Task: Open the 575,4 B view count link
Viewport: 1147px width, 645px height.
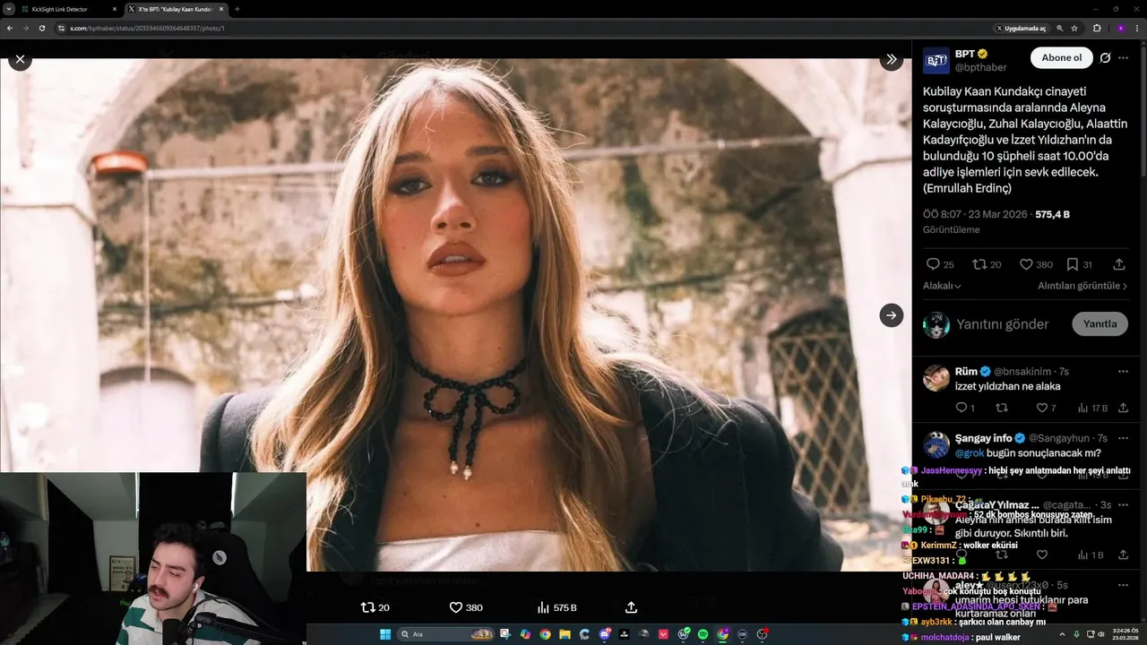Action: tap(1052, 215)
